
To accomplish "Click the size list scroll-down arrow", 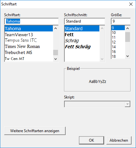I will pos(128,56).
